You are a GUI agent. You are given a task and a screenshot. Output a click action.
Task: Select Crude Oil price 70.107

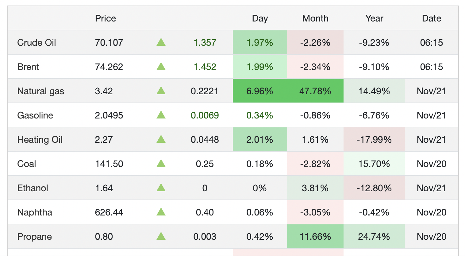(x=109, y=42)
